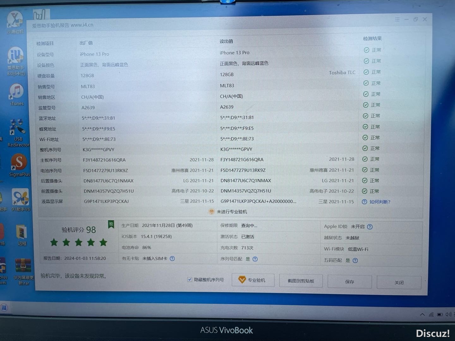The width and height of the screenshot is (455, 341).
Task: Click the help icon beside 五码匹配 是
Action: [x=355, y=260]
